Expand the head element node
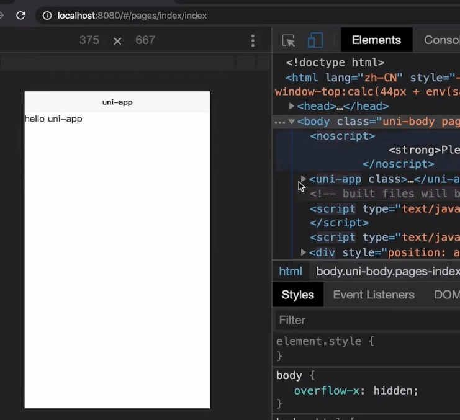This screenshot has height=420, width=460. pos(291,106)
